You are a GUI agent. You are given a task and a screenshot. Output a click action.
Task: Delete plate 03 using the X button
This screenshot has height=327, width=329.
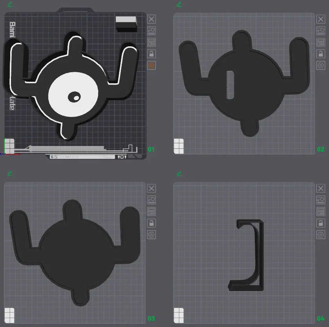(x=151, y=188)
